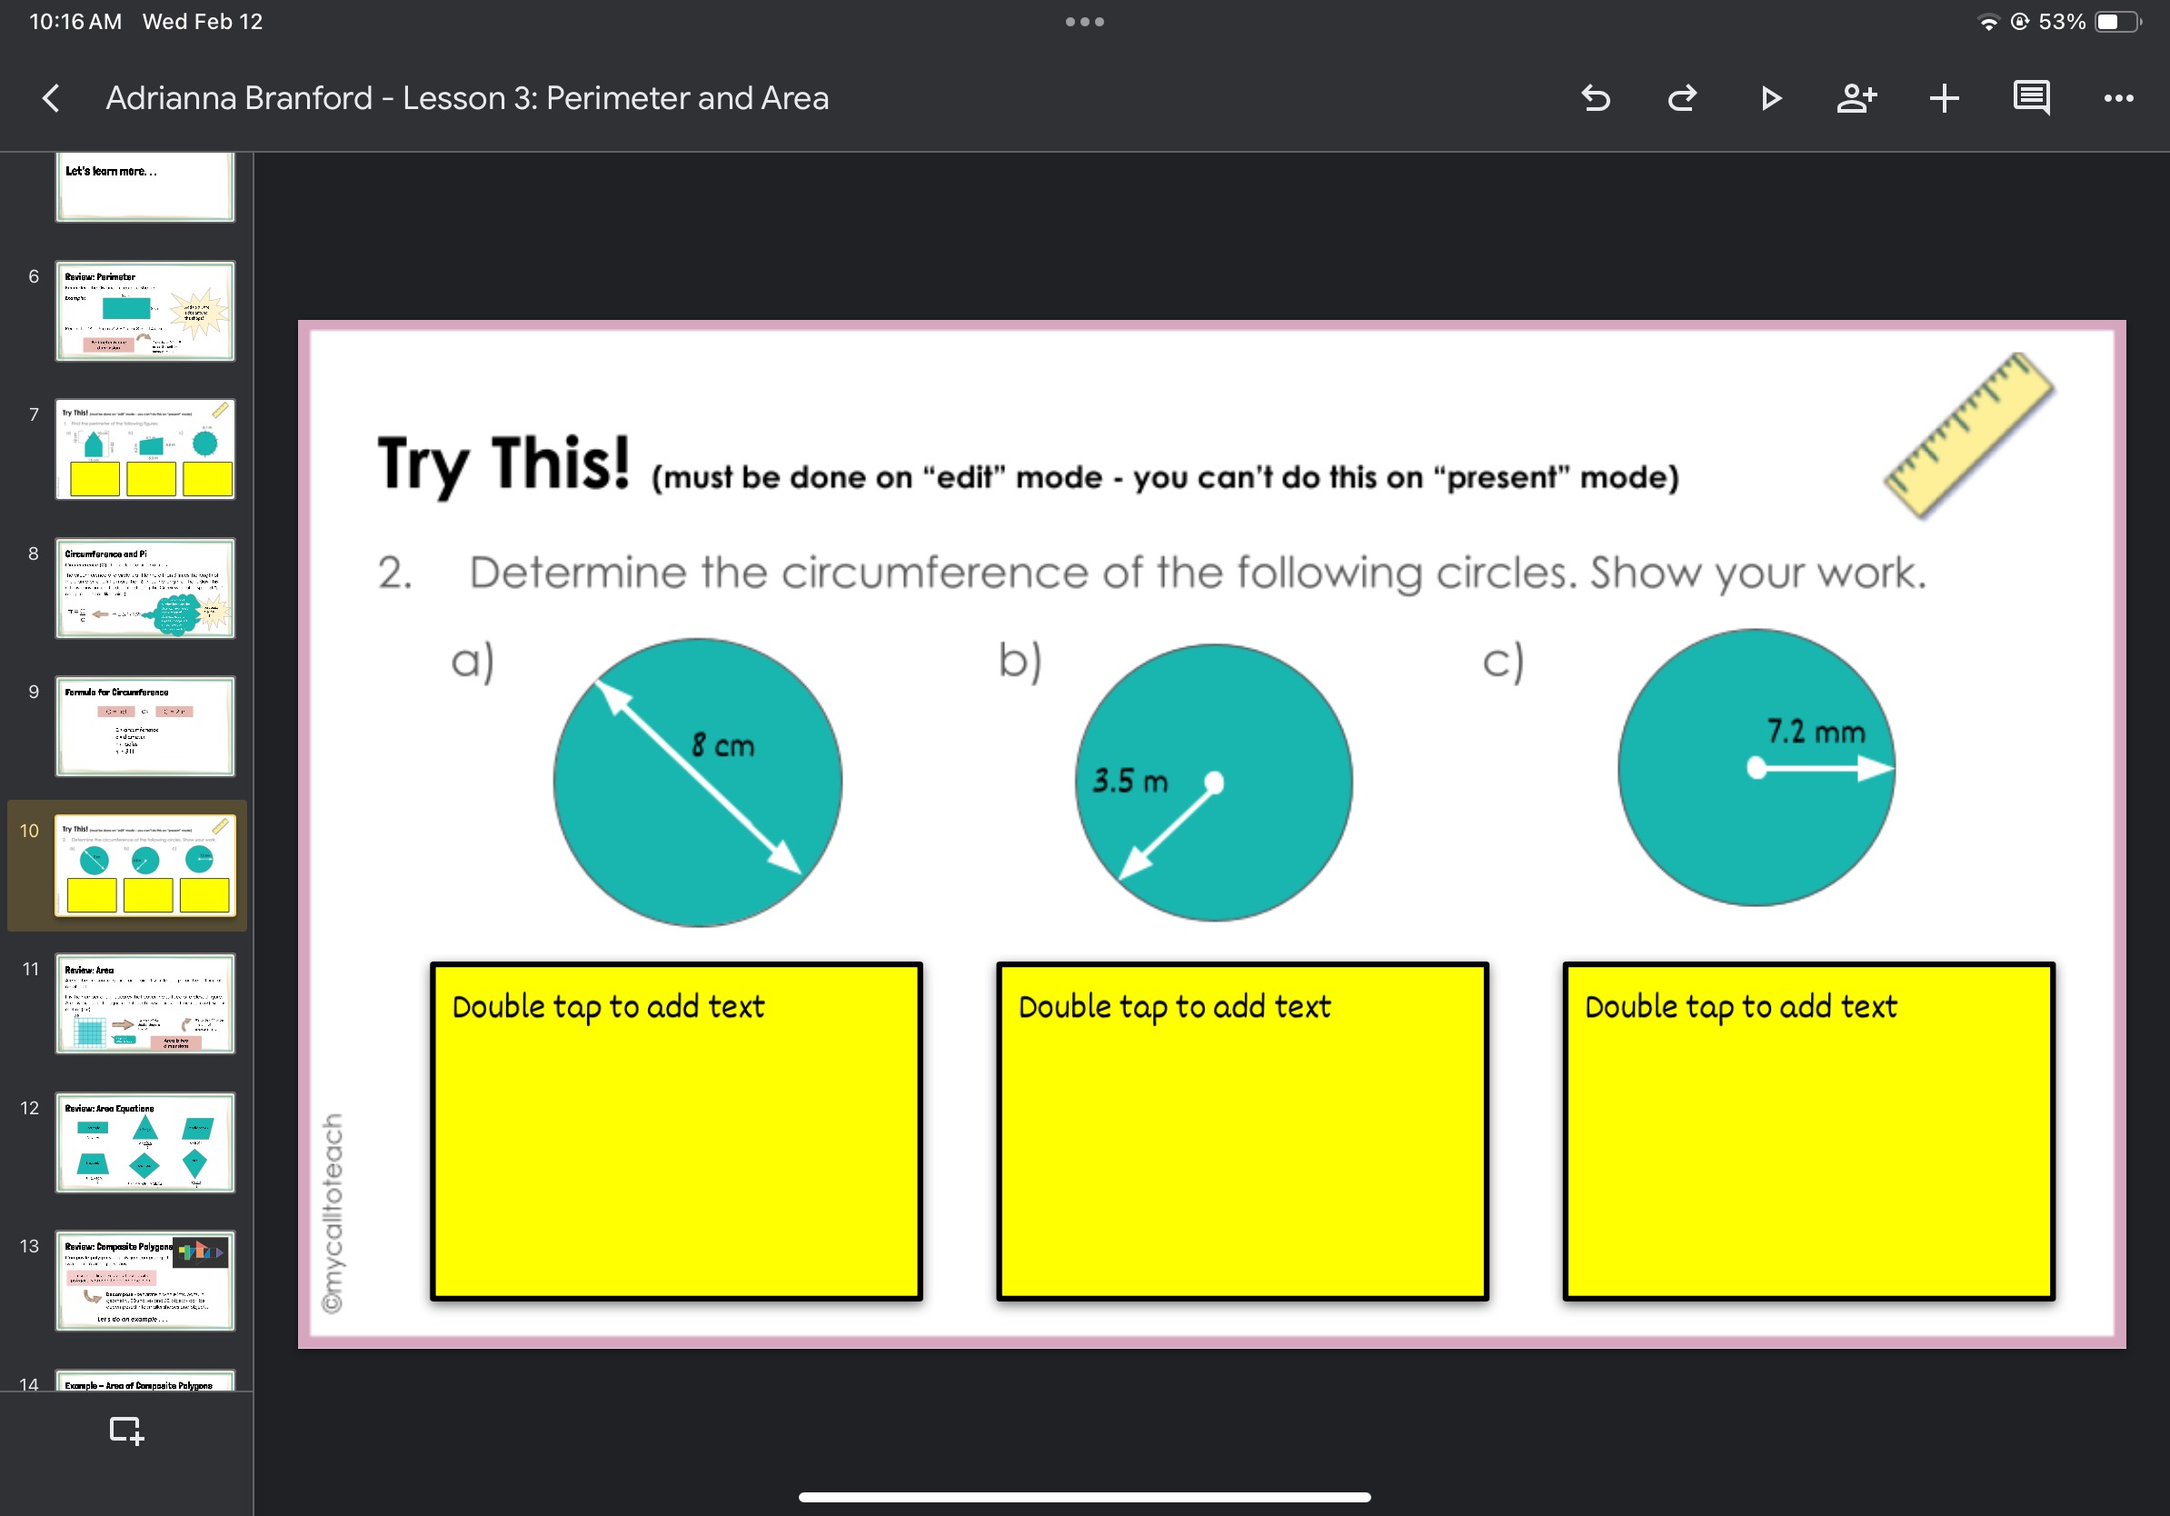Tap the 'b)' label text
2170x1516 pixels.
1020,661
